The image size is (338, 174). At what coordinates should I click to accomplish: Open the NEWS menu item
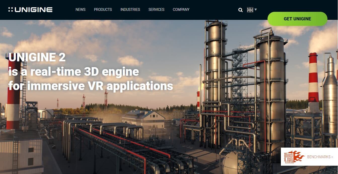tap(81, 10)
